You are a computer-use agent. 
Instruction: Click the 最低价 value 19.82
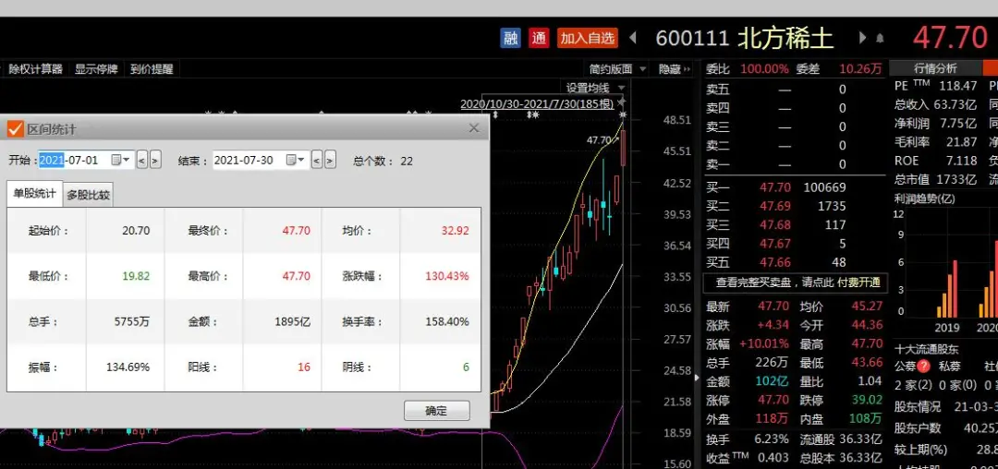pyautogui.click(x=134, y=276)
